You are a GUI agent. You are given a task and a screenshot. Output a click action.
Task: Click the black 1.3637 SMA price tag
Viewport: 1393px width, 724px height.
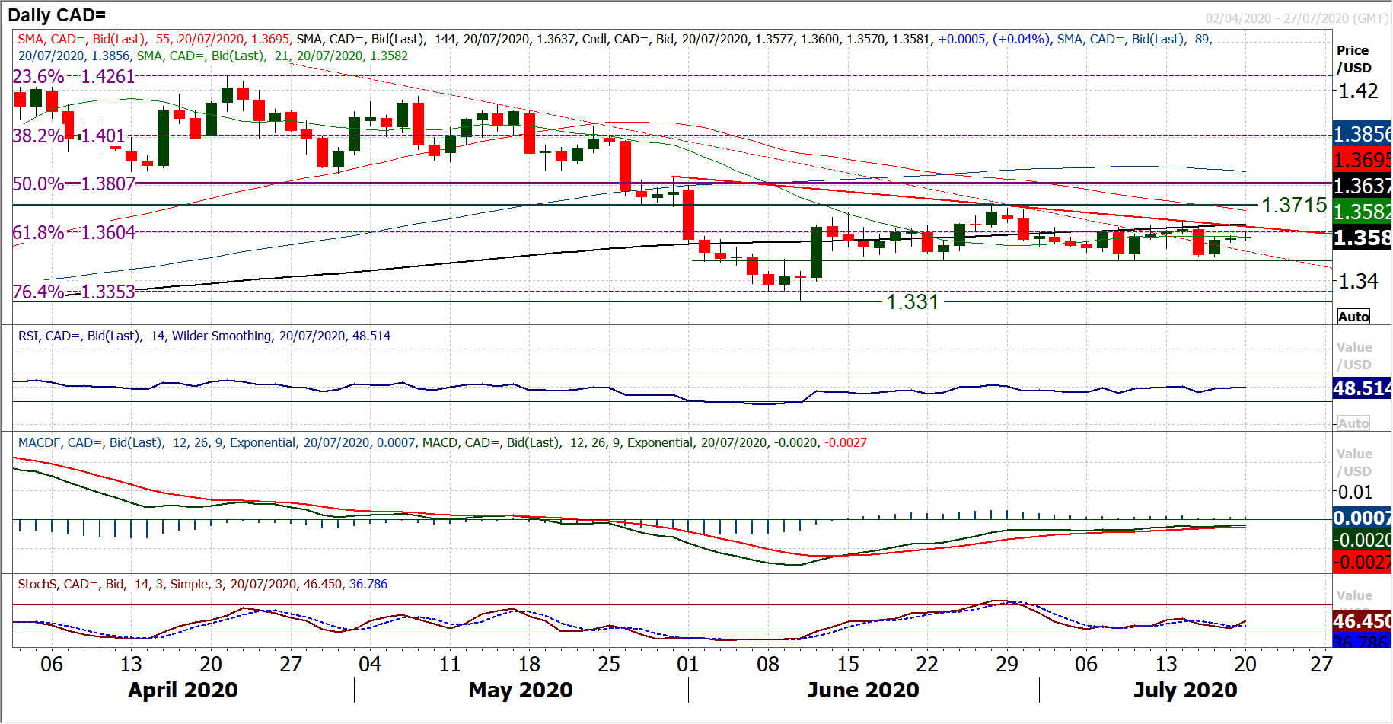(1363, 187)
